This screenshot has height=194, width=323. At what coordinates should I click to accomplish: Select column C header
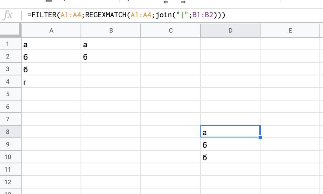(x=171, y=31)
